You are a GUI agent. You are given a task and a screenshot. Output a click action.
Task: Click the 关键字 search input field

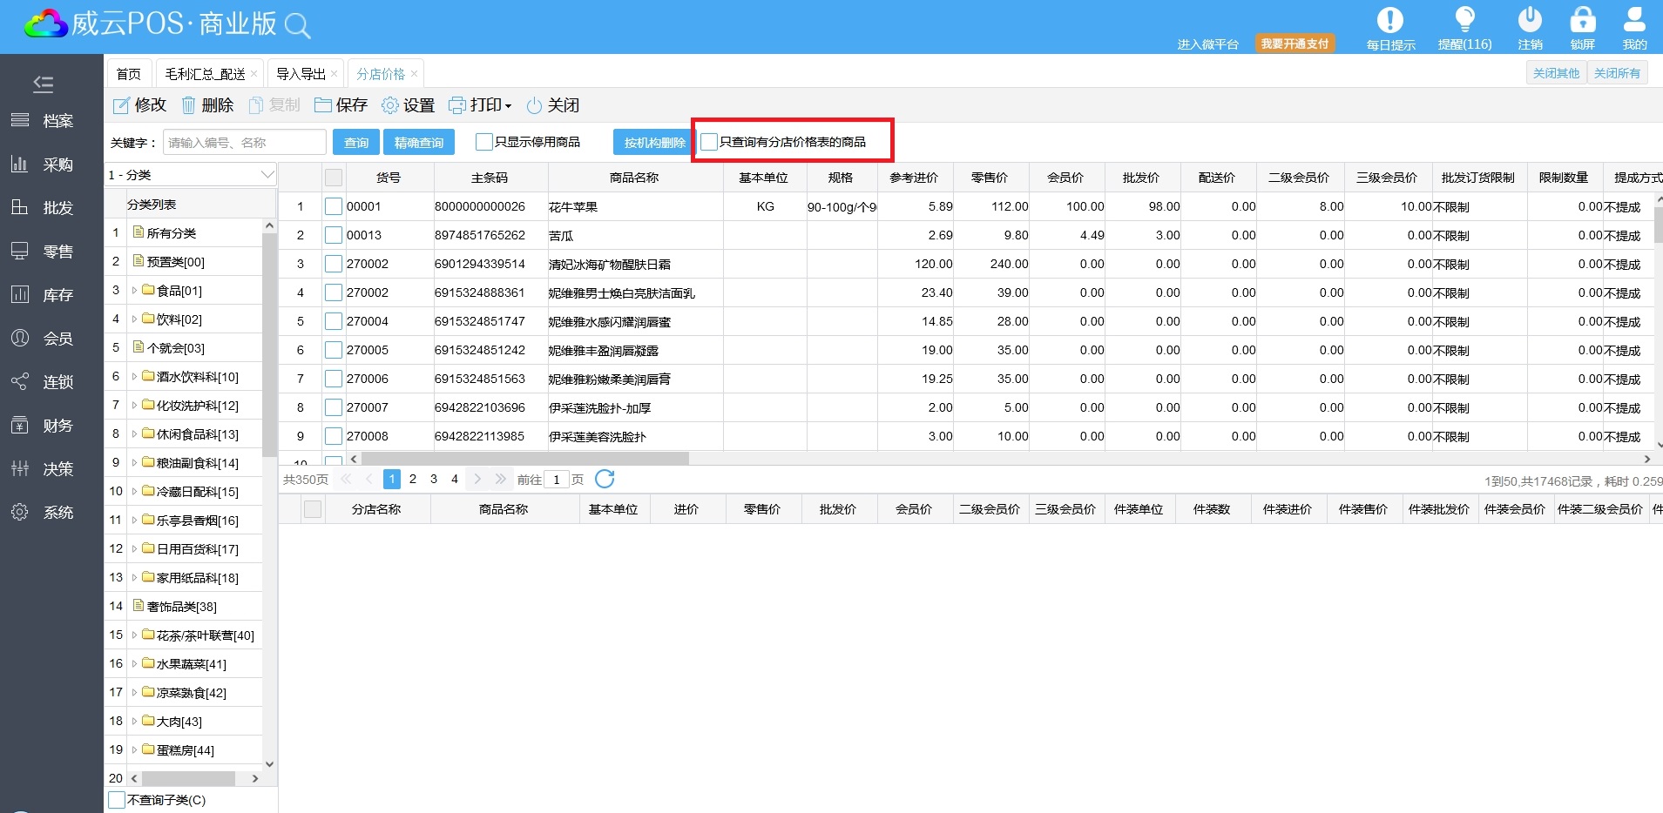[245, 143]
